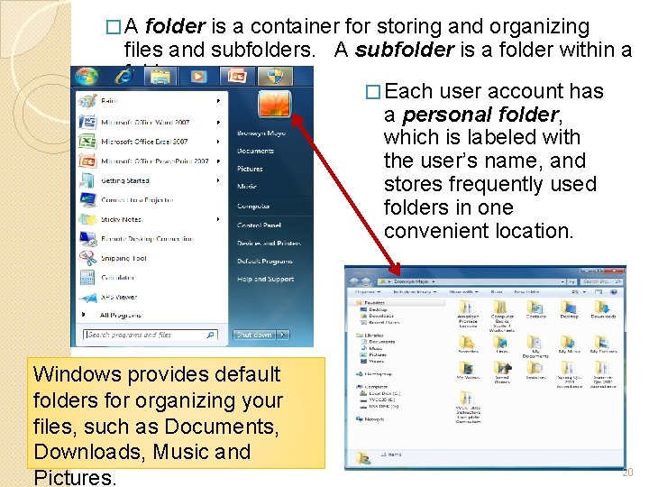
Task: Toggle the Explorer preview pane button
Action: point(599,292)
